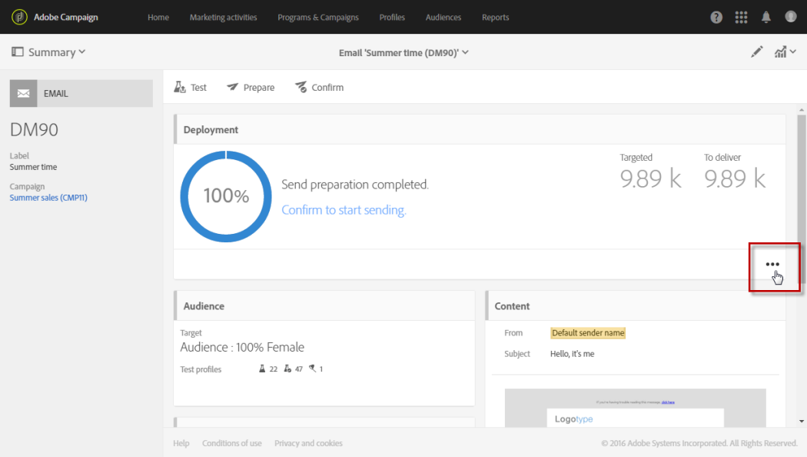Show notifications bell icon

pyautogui.click(x=766, y=17)
